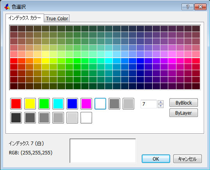Click the app icon in title bar

pos(7,7)
